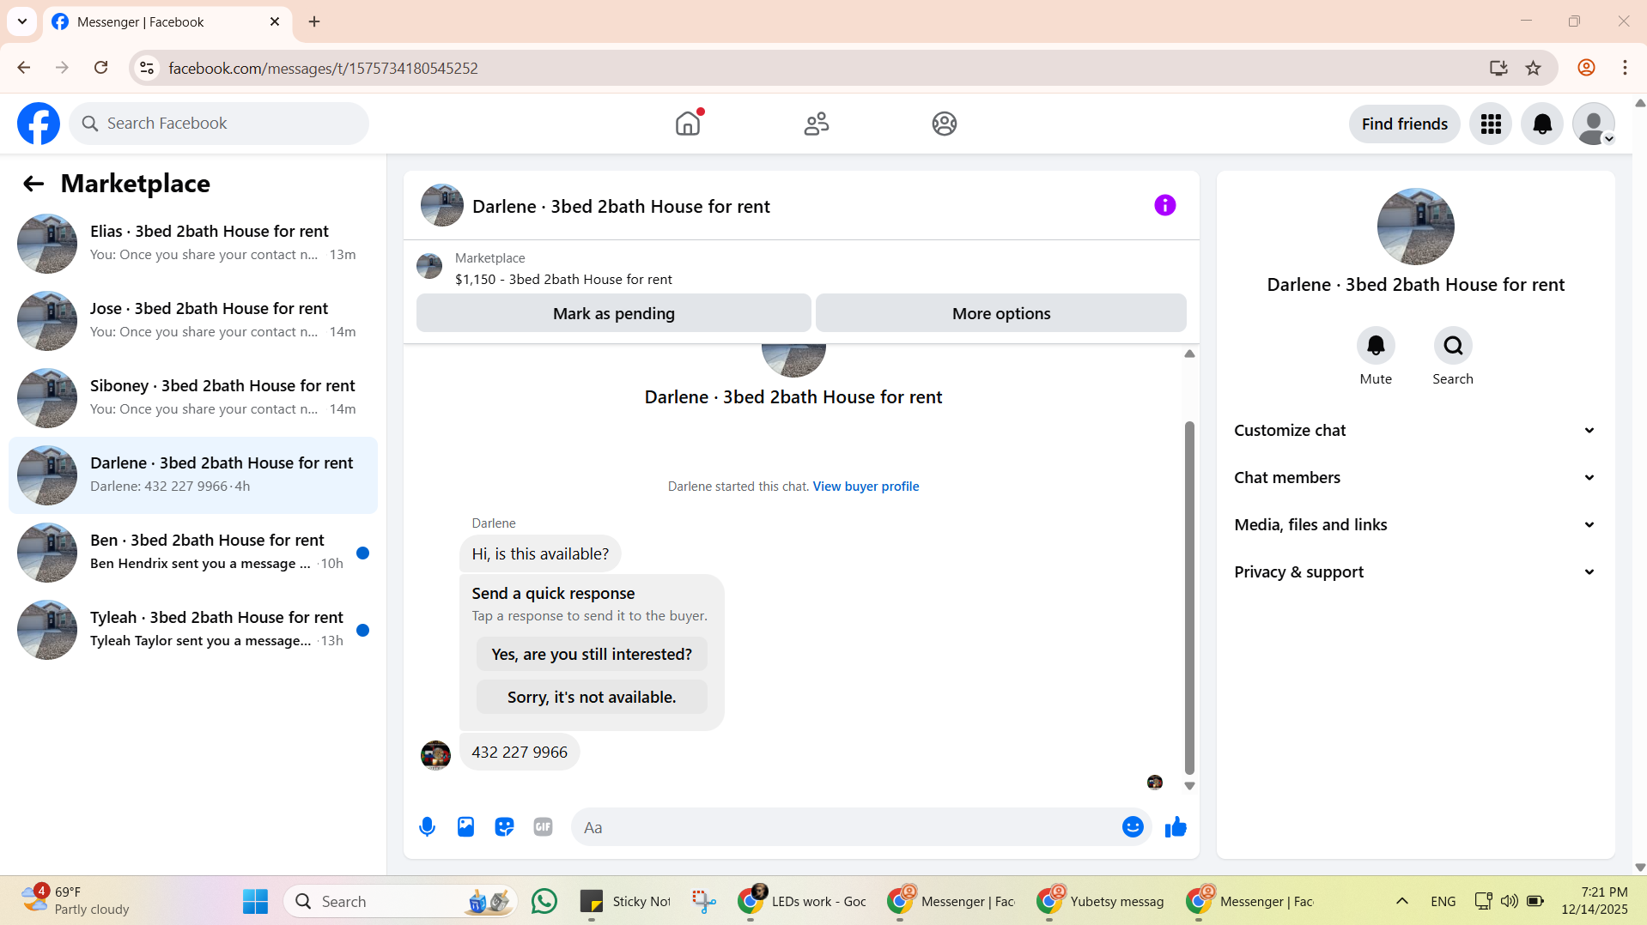Go back from Marketplace chats list
The width and height of the screenshot is (1647, 925).
click(33, 184)
